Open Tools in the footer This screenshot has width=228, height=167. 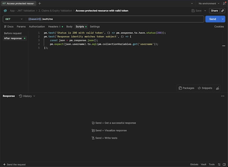(212, 164)
